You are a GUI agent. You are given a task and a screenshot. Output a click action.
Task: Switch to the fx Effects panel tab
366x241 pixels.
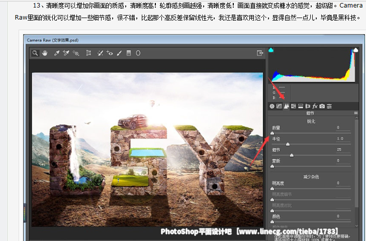coord(315,106)
